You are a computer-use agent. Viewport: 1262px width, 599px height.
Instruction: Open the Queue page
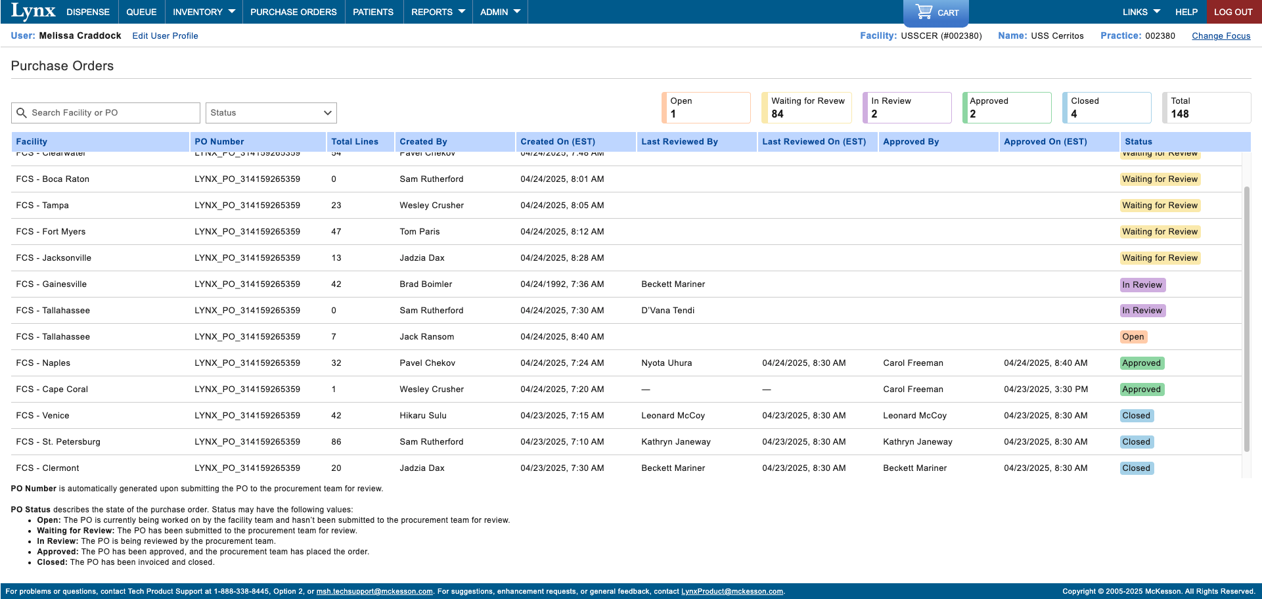pyautogui.click(x=141, y=12)
